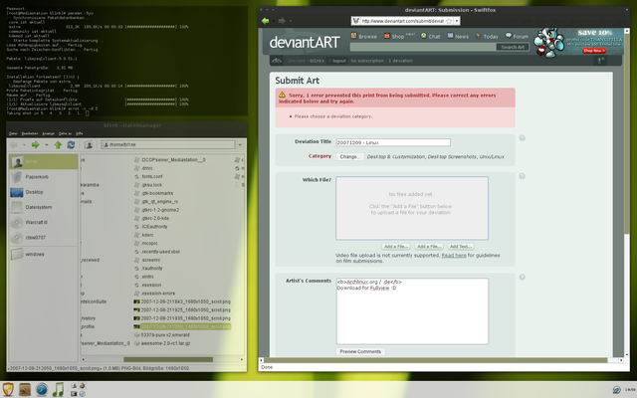This screenshot has width=637, height=398.
Task: Click blue globe icon in bottom panel
Action: coord(42,389)
